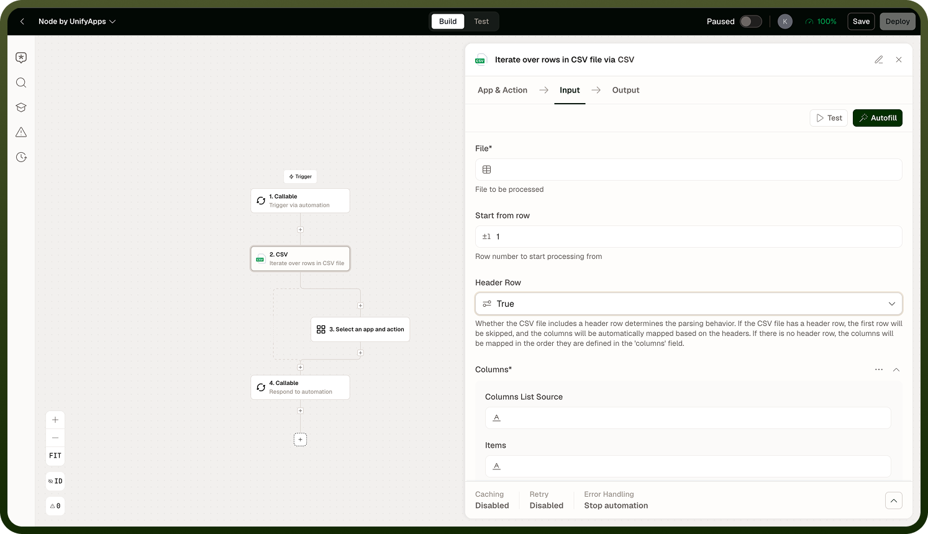Image resolution: width=928 pixels, height=534 pixels.
Task: Toggle the ID display on canvas
Action: 55,481
